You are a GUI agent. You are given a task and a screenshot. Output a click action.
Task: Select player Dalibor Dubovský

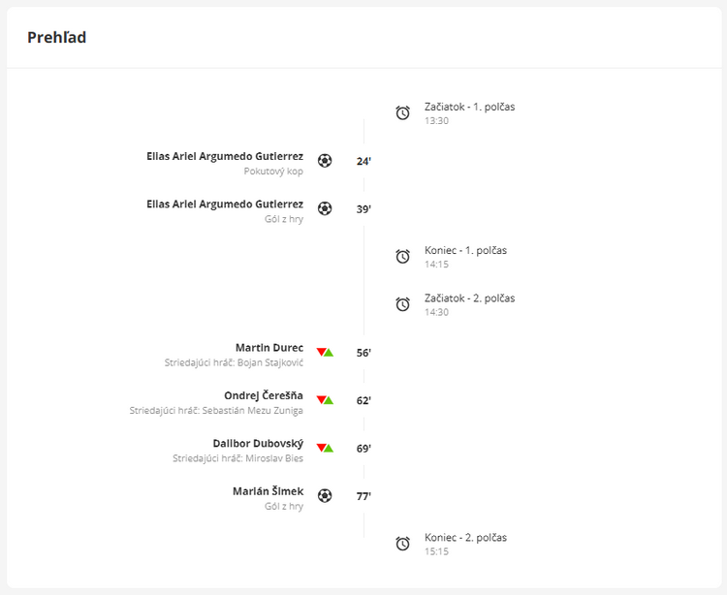click(258, 443)
